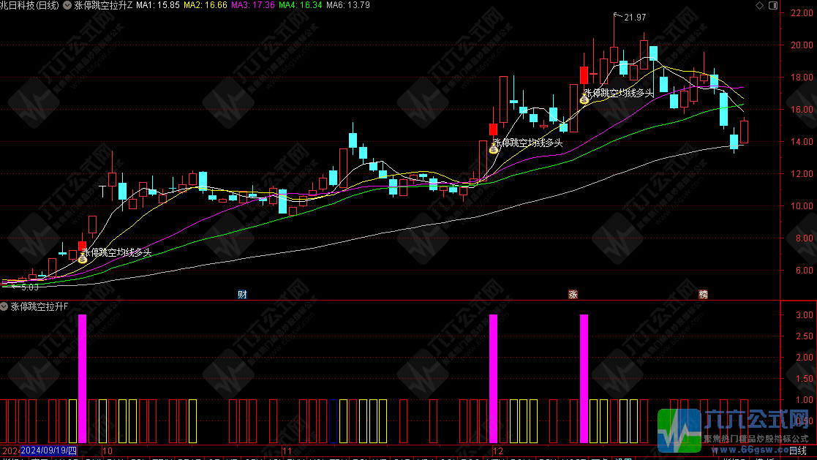Click the 5.03 low price marker

click(x=29, y=287)
